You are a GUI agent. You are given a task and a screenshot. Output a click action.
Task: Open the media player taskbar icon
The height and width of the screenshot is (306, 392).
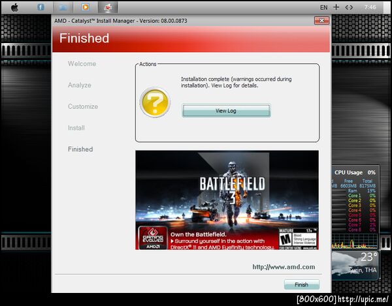pyautogui.click(x=85, y=7)
